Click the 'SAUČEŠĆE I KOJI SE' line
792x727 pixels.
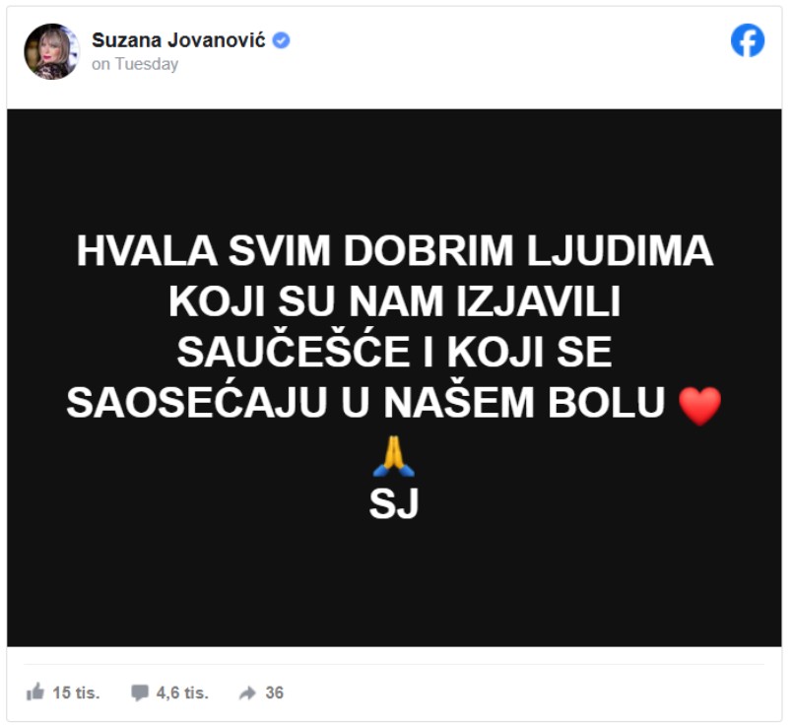tap(394, 350)
